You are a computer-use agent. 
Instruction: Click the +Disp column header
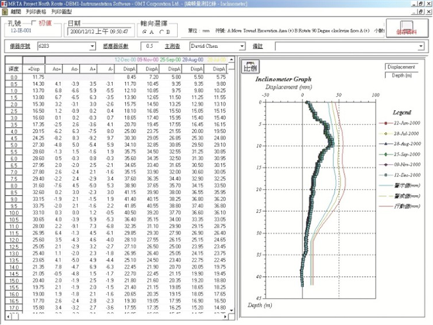coord(34,69)
